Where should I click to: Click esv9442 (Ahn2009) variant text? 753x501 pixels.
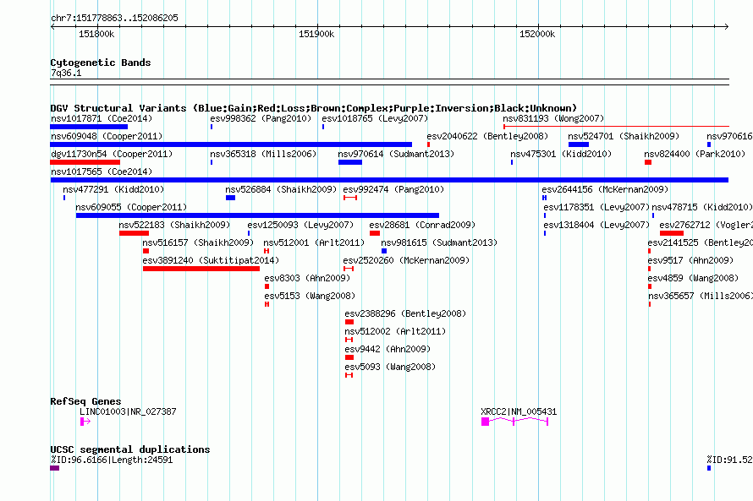click(387, 349)
